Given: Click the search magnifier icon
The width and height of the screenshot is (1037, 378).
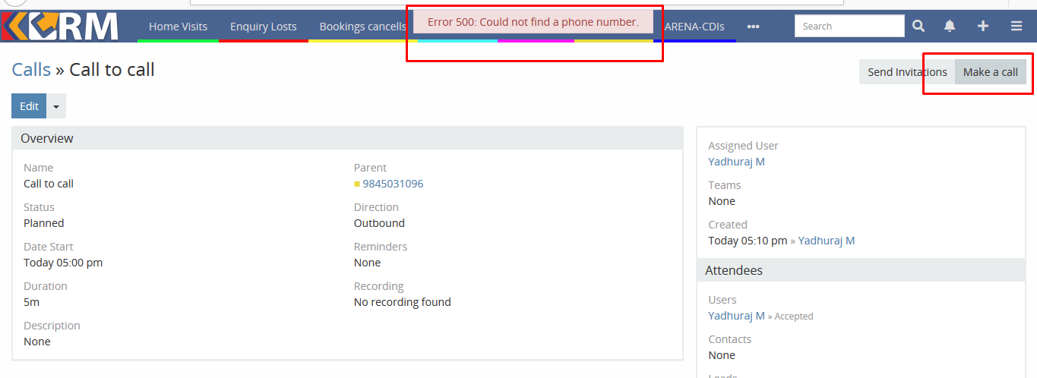Looking at the screenshot, I should click(x=918, y=26).
